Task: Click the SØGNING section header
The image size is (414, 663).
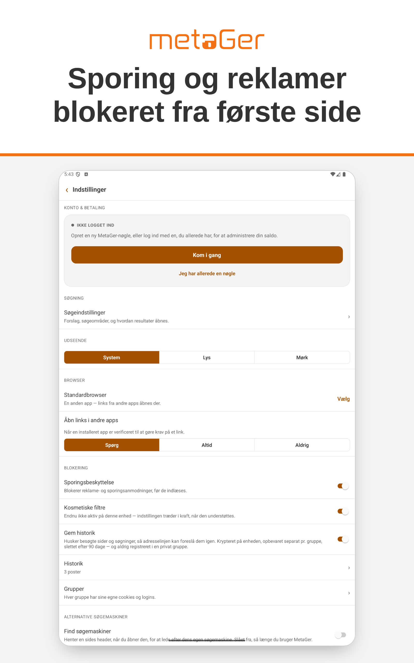Action: coord(74,298)
